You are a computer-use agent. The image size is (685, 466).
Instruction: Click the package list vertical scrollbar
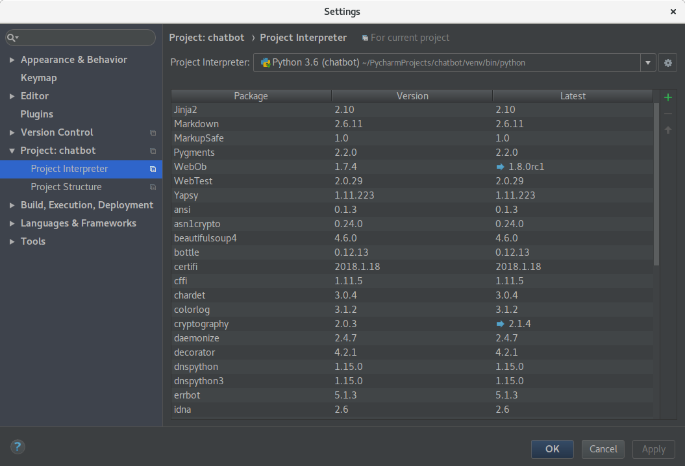pyautogui.click(x=656, y=184)
